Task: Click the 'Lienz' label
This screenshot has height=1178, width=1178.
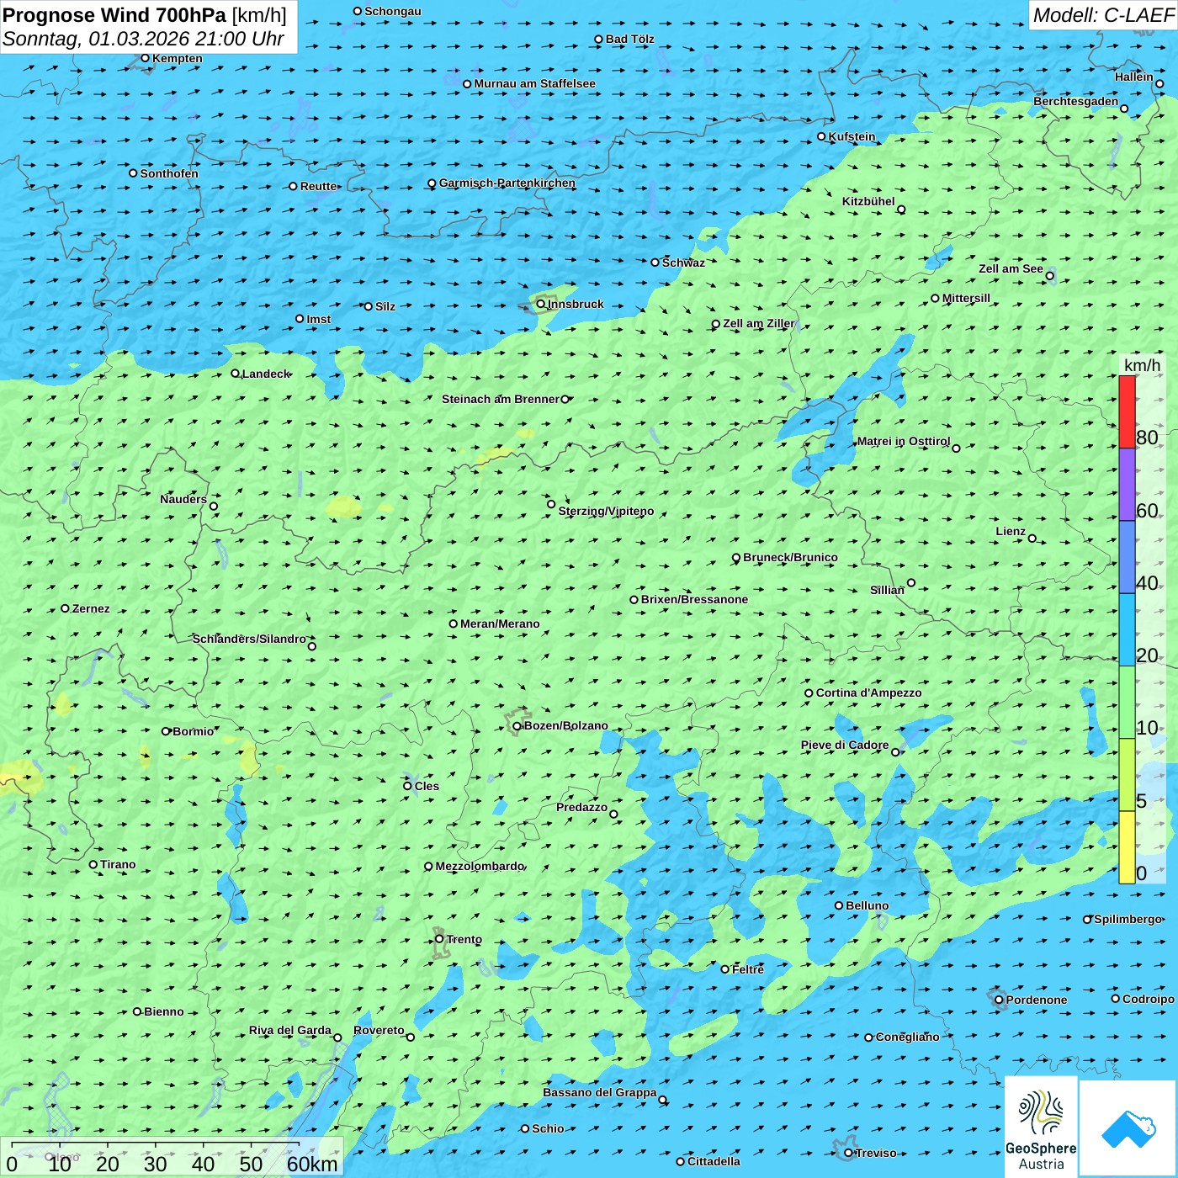Action: pyautogui.click(x=1011, y=531)
